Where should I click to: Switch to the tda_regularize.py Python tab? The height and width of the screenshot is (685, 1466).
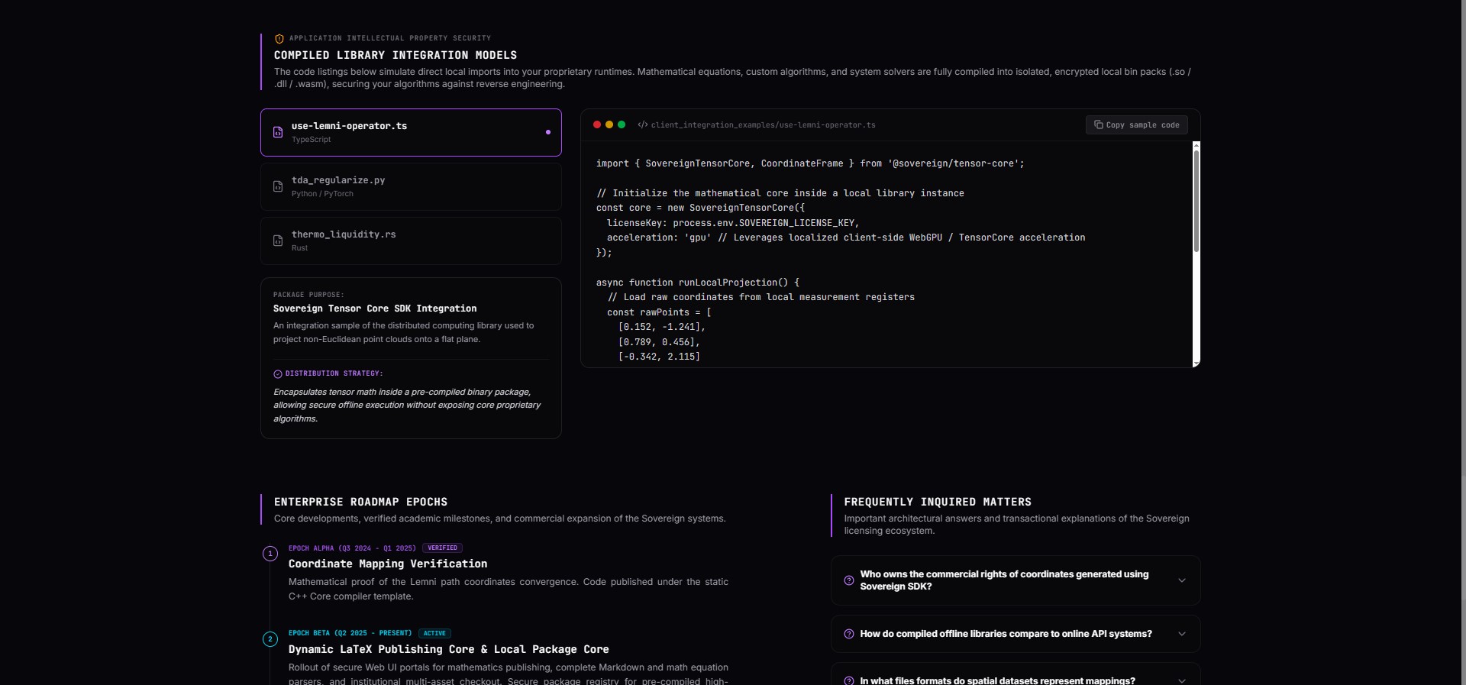click(411, 186)
